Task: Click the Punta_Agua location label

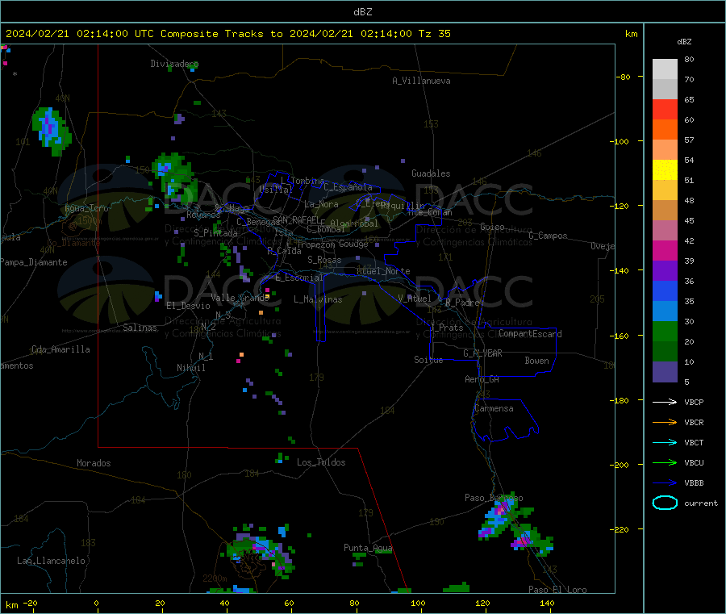Action: 368,548
